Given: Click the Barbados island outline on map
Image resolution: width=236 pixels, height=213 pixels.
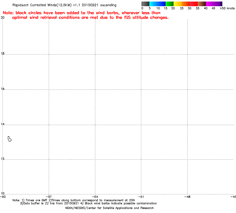Looking at the screenshot, I should (10, 139).
